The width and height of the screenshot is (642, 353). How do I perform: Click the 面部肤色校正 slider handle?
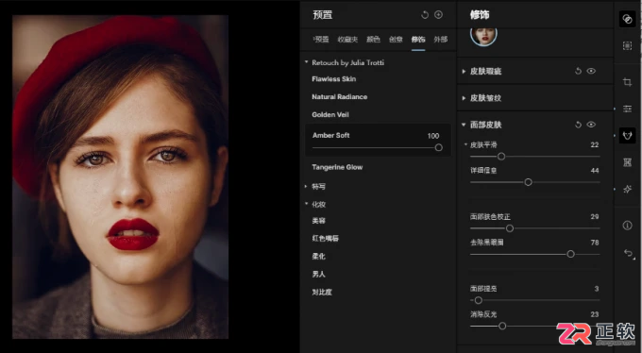click(x=510, y=228)
